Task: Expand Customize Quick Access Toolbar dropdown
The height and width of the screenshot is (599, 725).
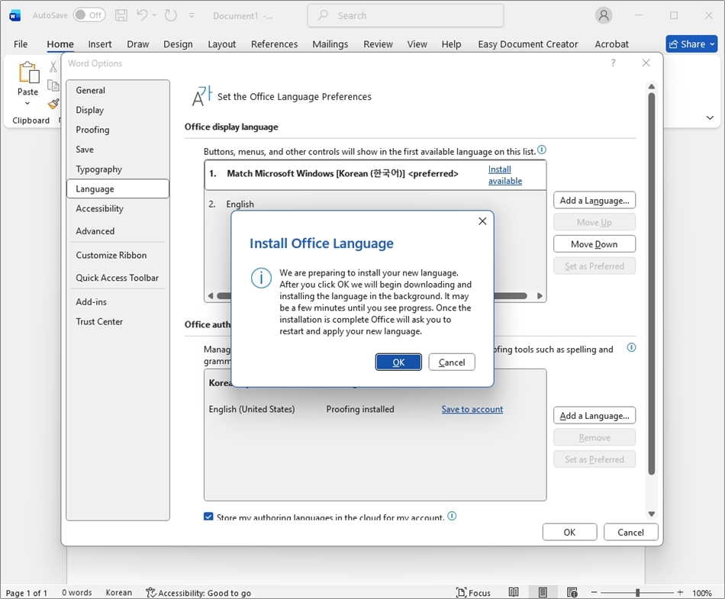Action: 192,15
